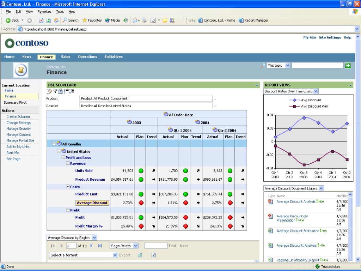Click the Product Revenue row label

90,179
